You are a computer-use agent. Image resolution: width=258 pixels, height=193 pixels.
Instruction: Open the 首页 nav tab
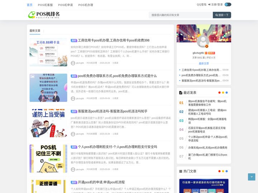[x=30, y=5]
